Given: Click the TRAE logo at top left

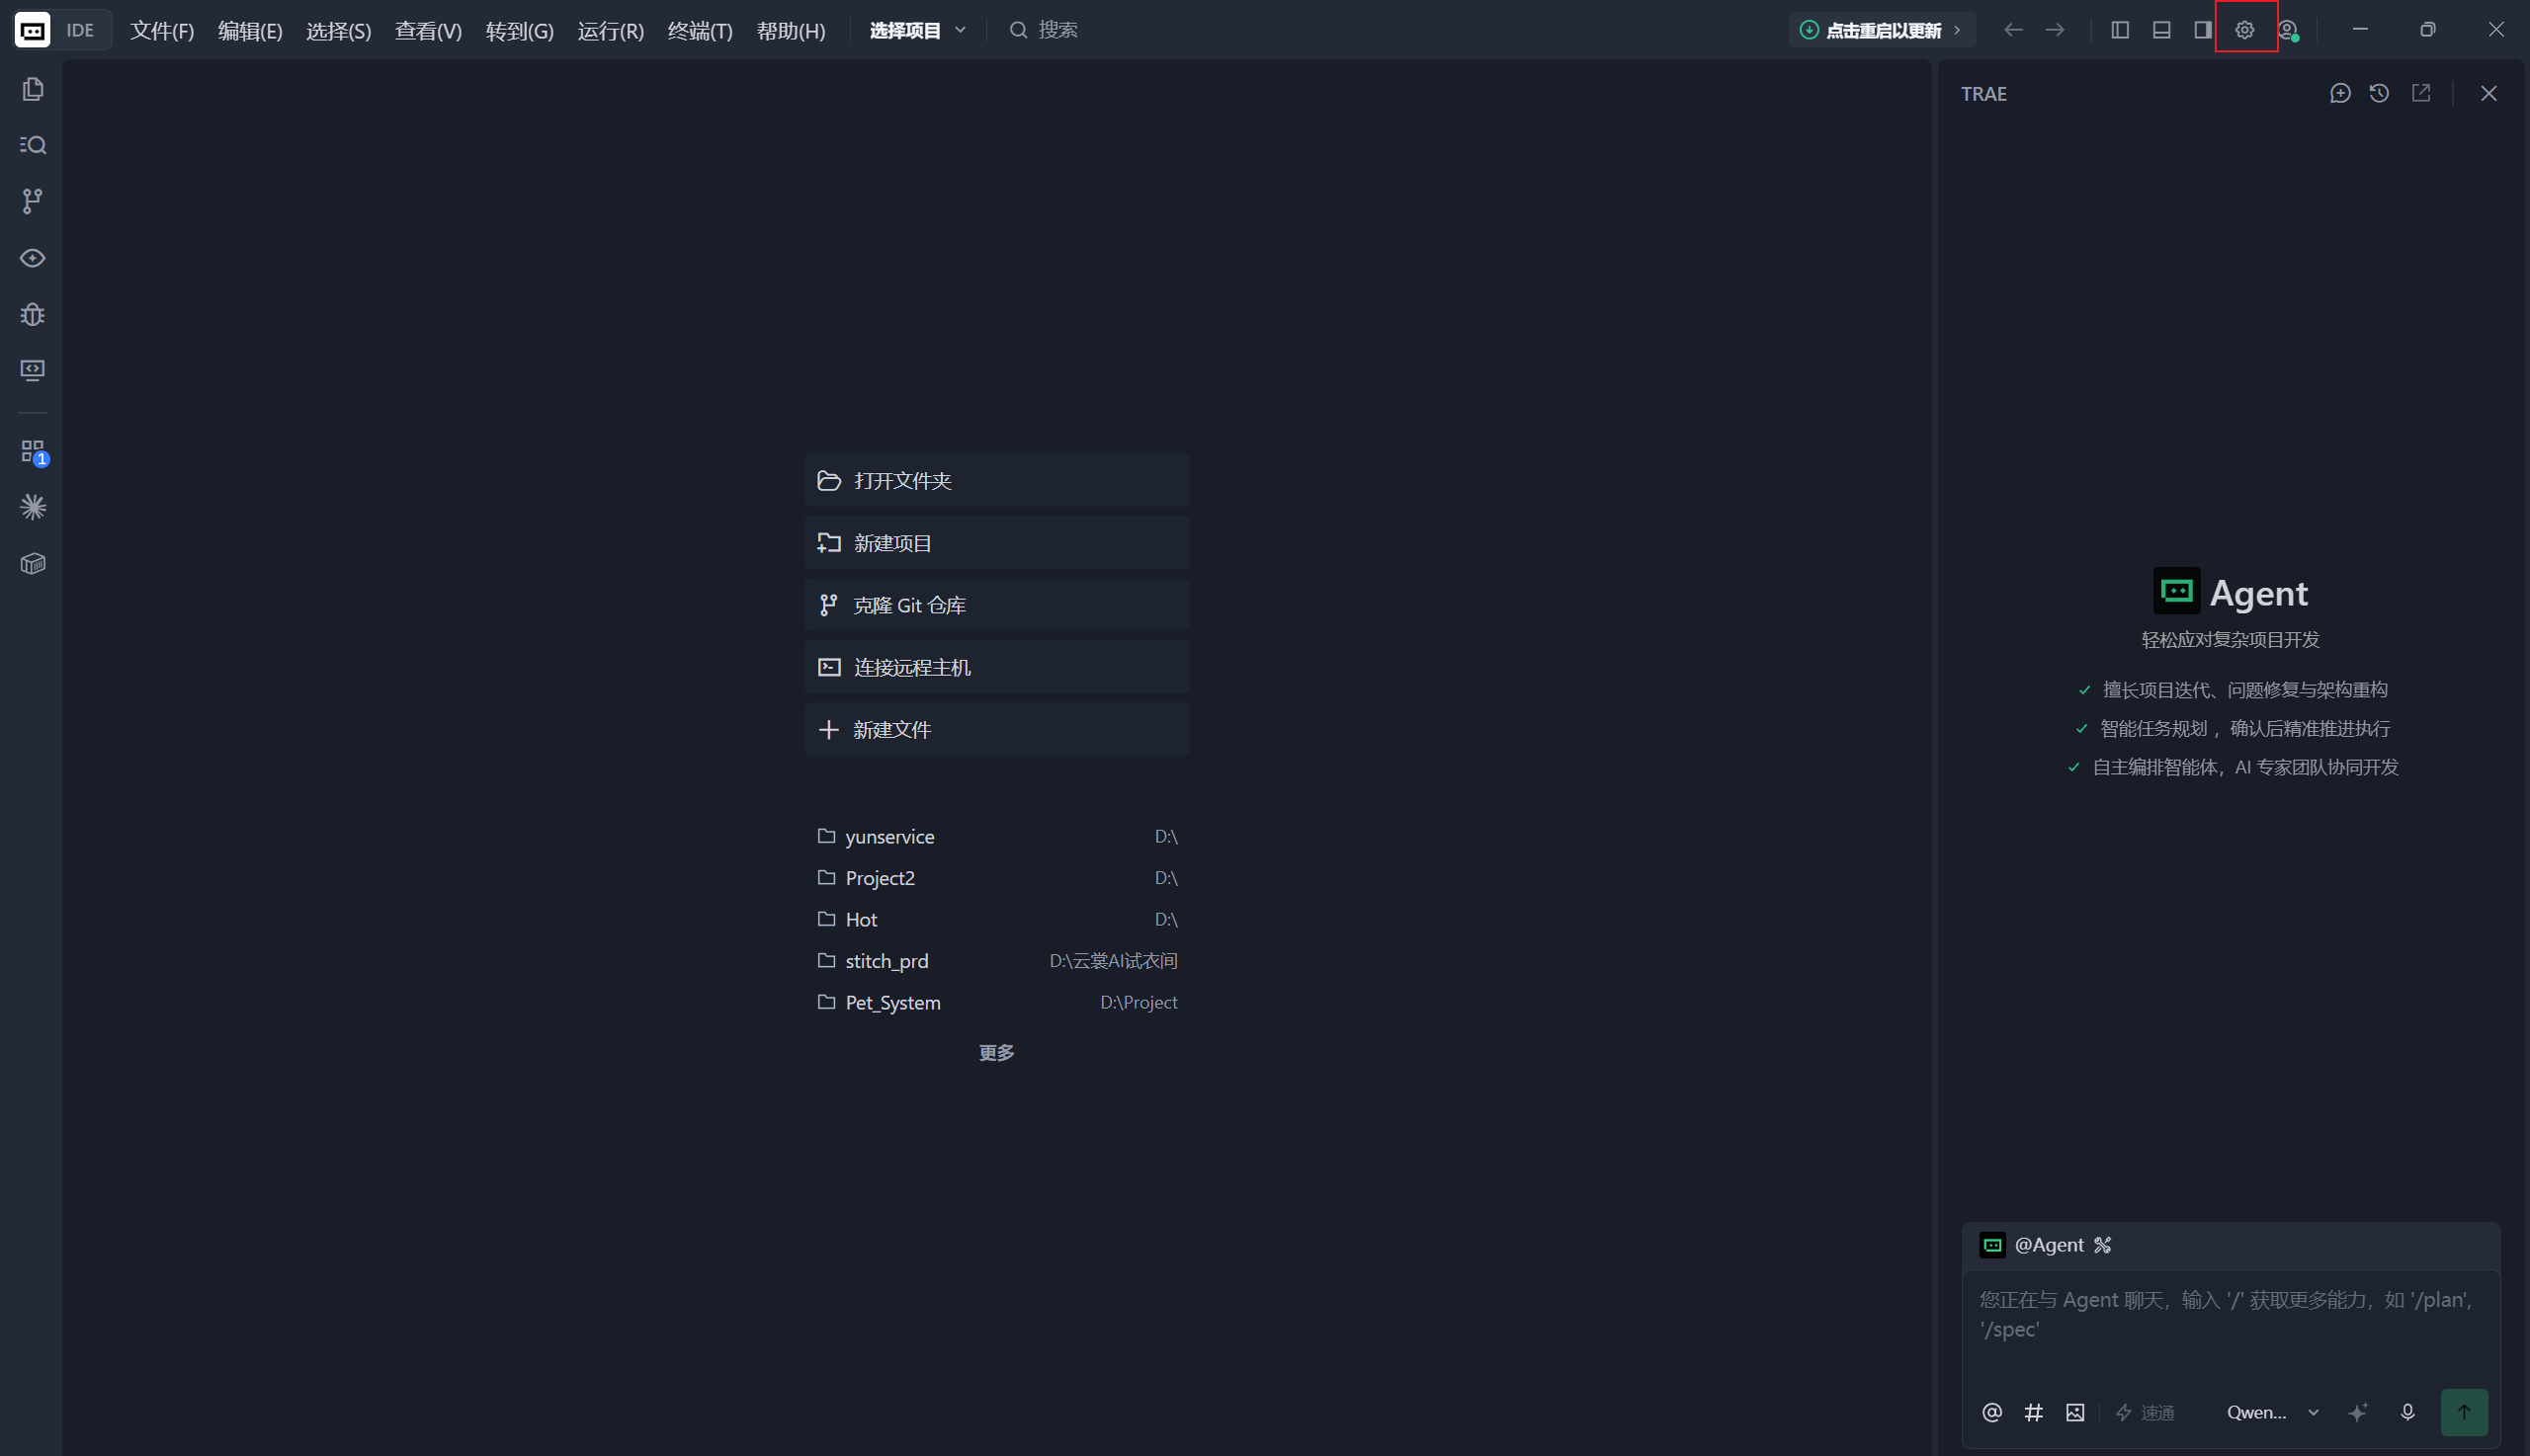Looking at the screenshot, I should tap(32, 30).
